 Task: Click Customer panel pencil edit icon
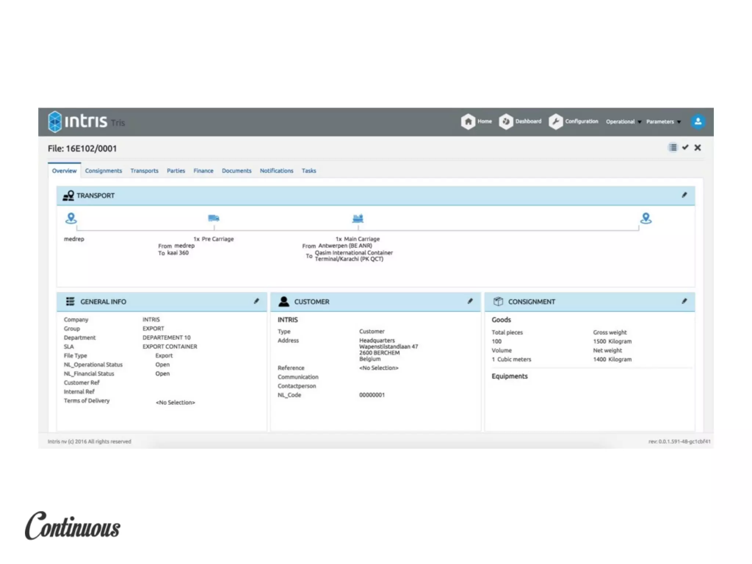pos(470,301)
